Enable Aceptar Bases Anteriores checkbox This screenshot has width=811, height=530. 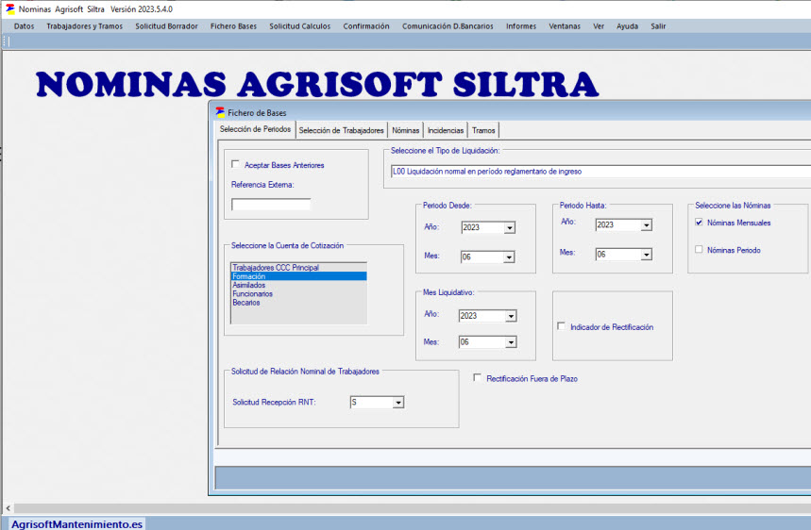coord(235,164)
